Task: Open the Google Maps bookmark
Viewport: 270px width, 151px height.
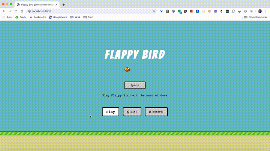Action: (58, 17)
